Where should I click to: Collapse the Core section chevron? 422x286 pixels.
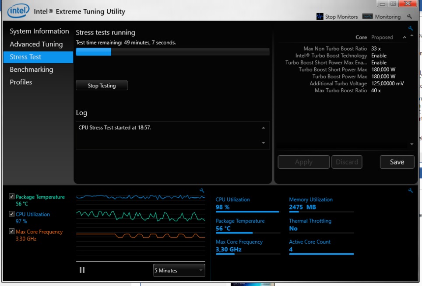coord(404,37)
